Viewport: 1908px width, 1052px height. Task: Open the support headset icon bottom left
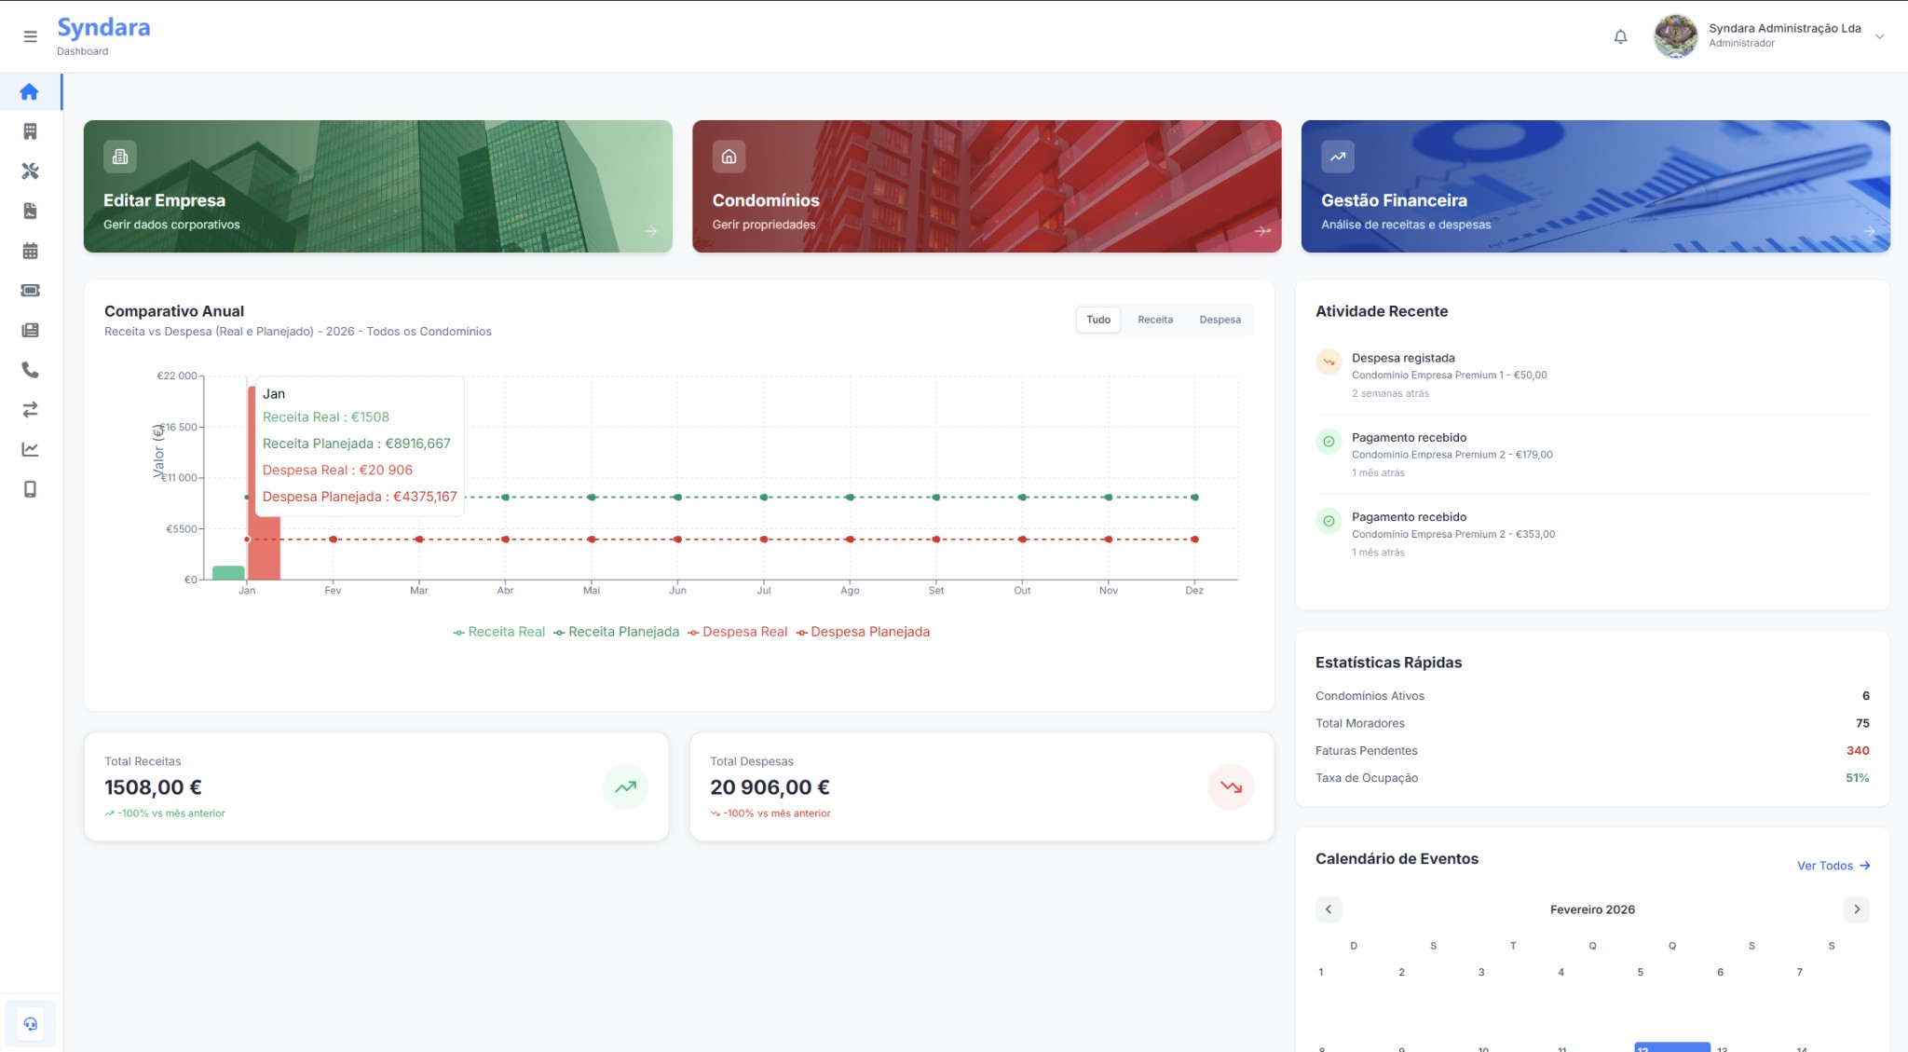click(x=31, y=1023)
